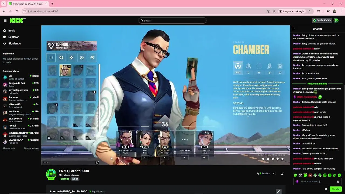
Task: Open Explorar in the sidebar
Action: coord(13,37)
